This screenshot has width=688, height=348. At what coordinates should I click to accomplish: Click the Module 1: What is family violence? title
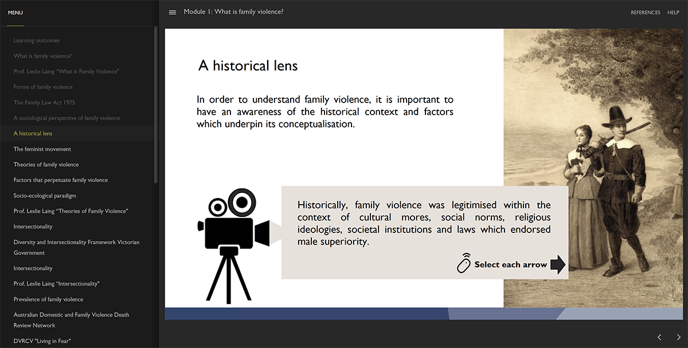pyautogui.click(x=233, y=12)
